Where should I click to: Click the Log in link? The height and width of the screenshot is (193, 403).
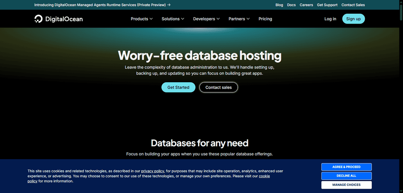point(330,19)
